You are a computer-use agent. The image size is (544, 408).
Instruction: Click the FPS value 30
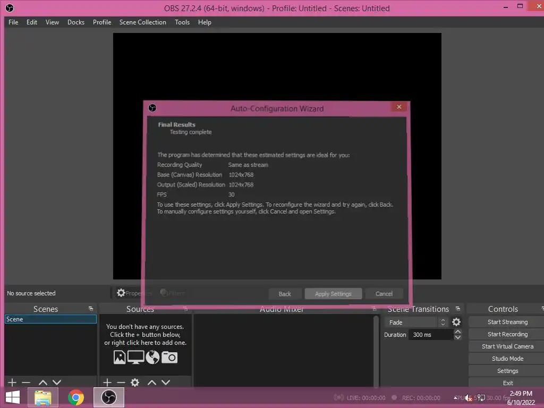[232, 194]
